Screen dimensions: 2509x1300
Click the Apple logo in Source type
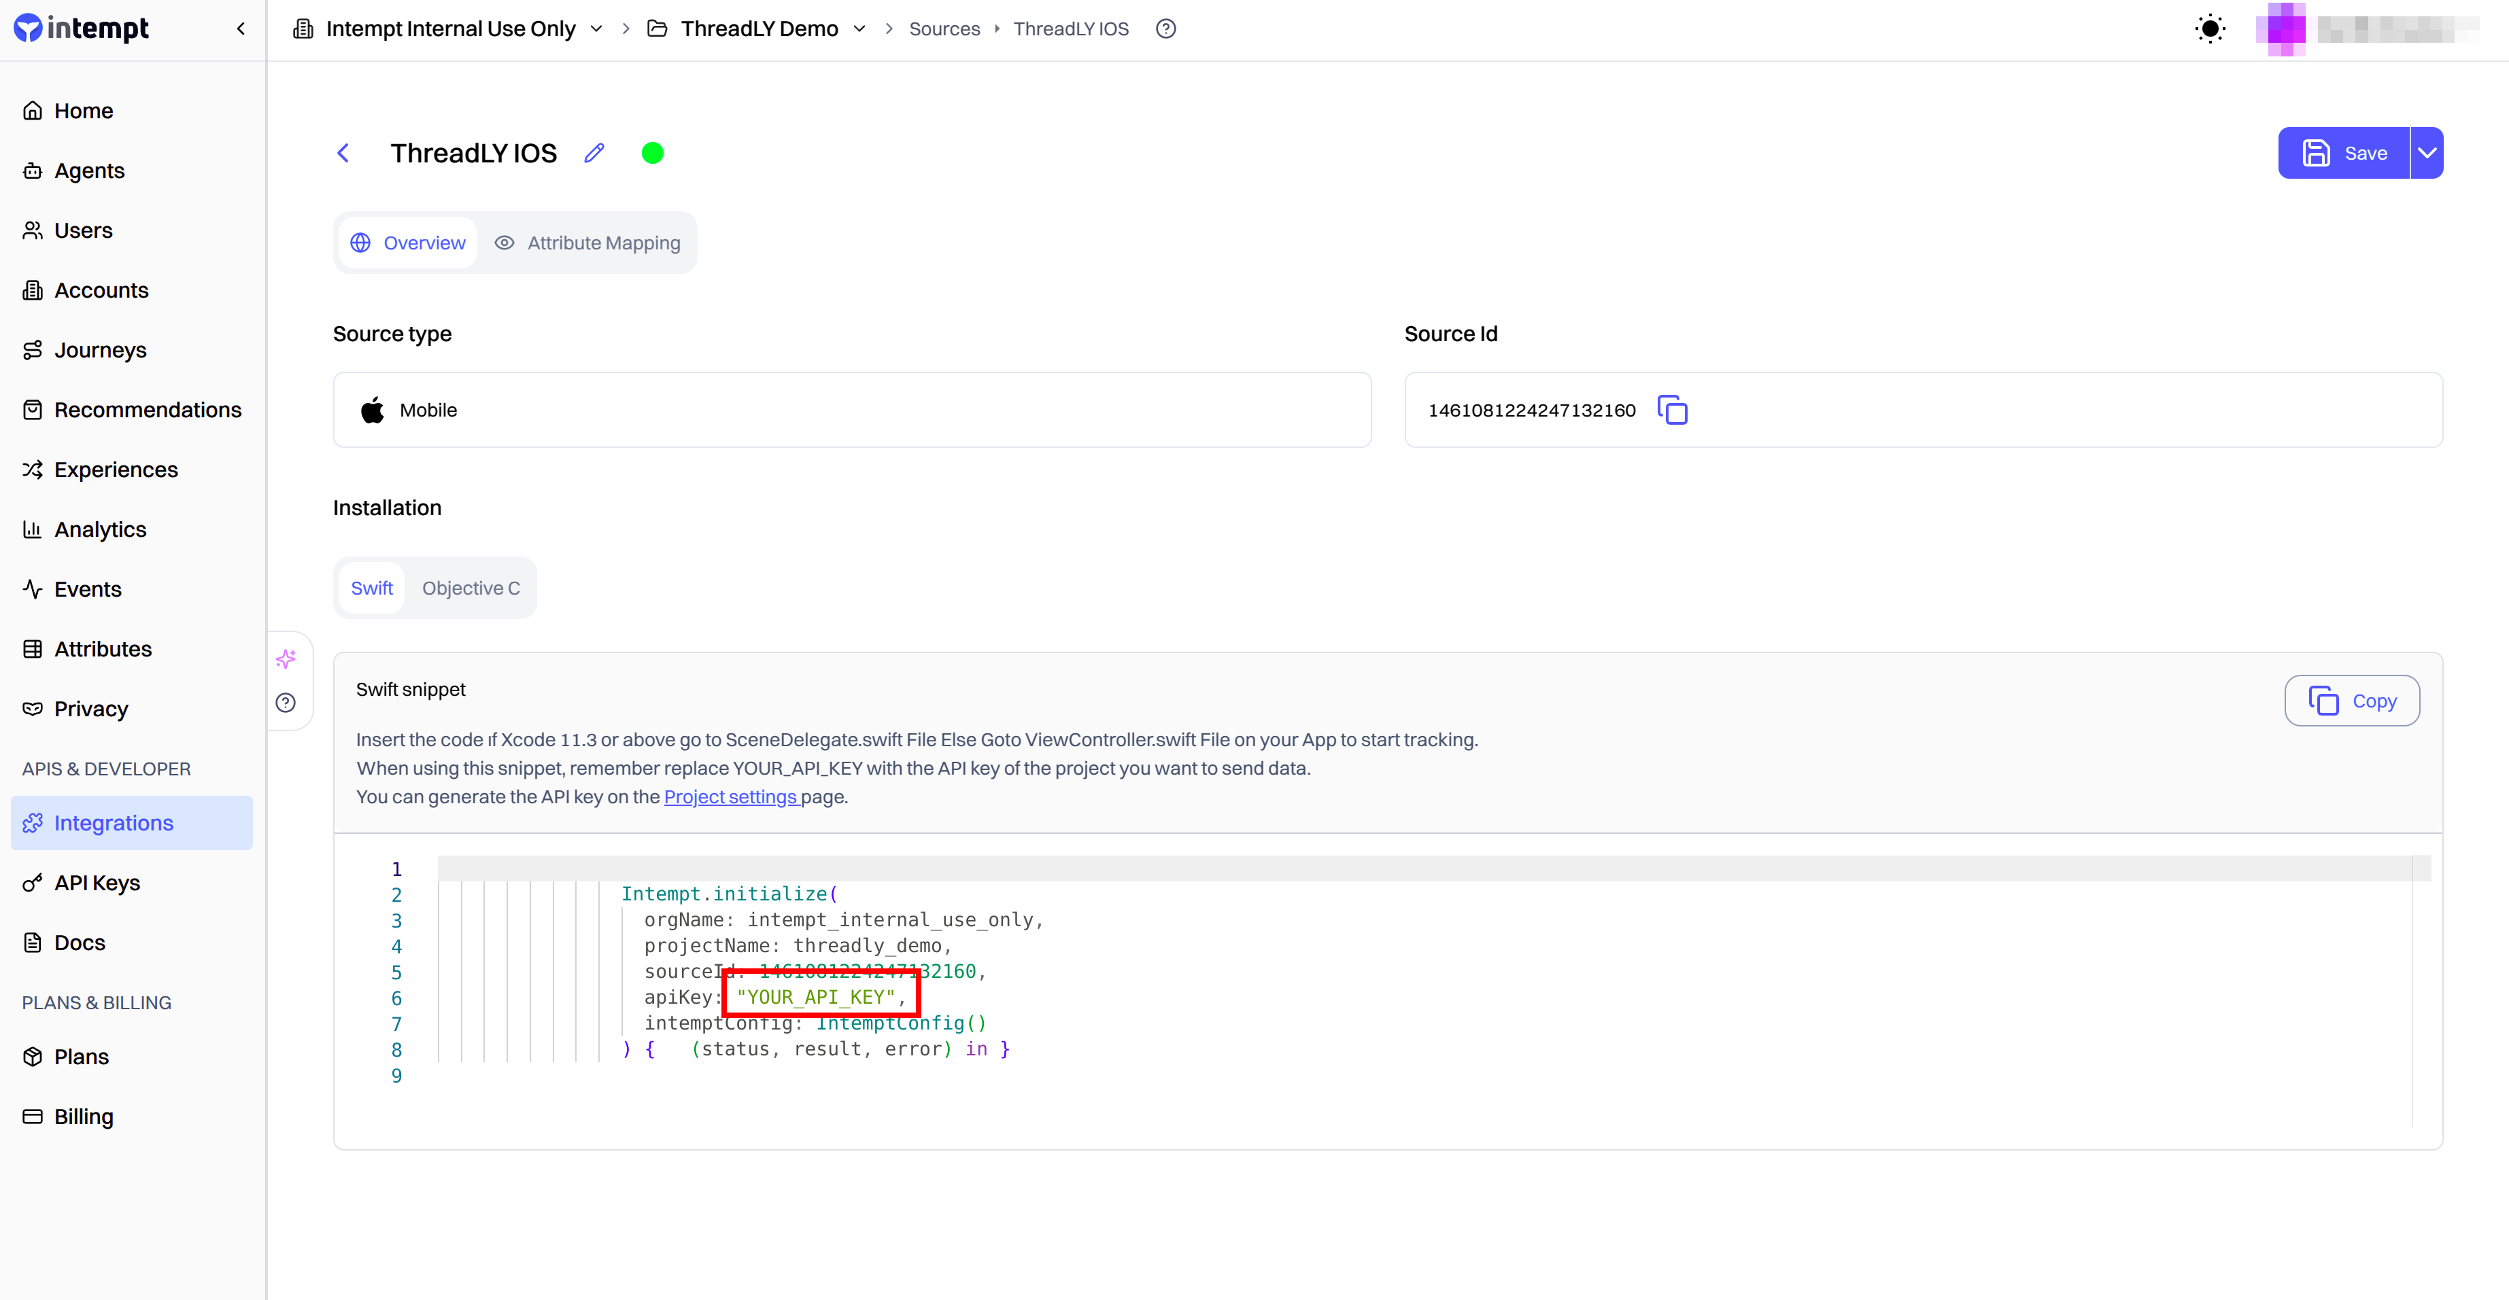point(373,410)
